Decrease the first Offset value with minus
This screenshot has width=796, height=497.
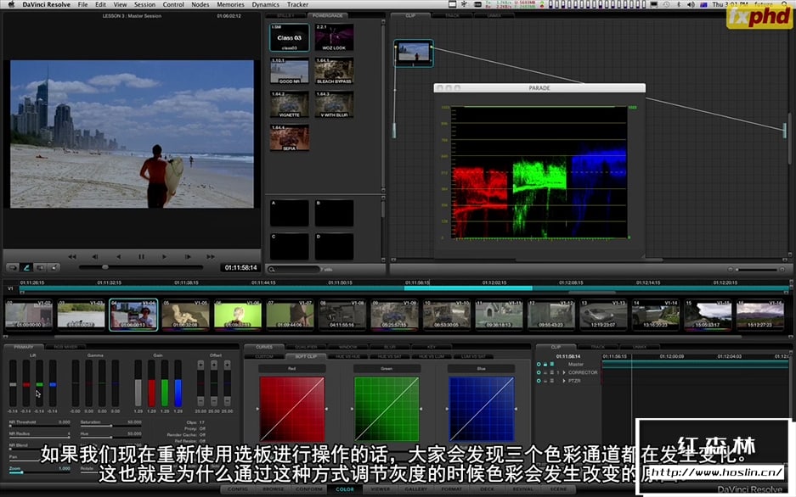[200, 401]
